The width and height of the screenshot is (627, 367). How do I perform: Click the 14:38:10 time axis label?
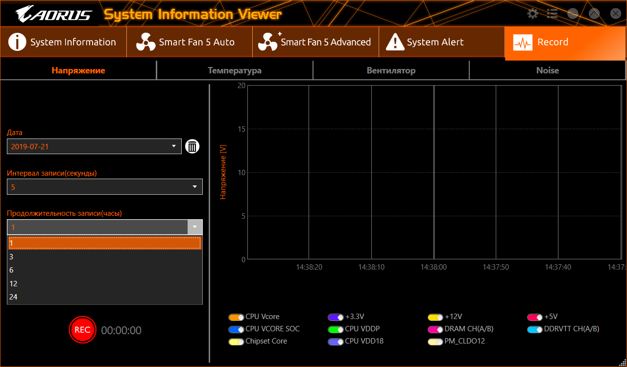pyautogui.click(x=371, y=267)
